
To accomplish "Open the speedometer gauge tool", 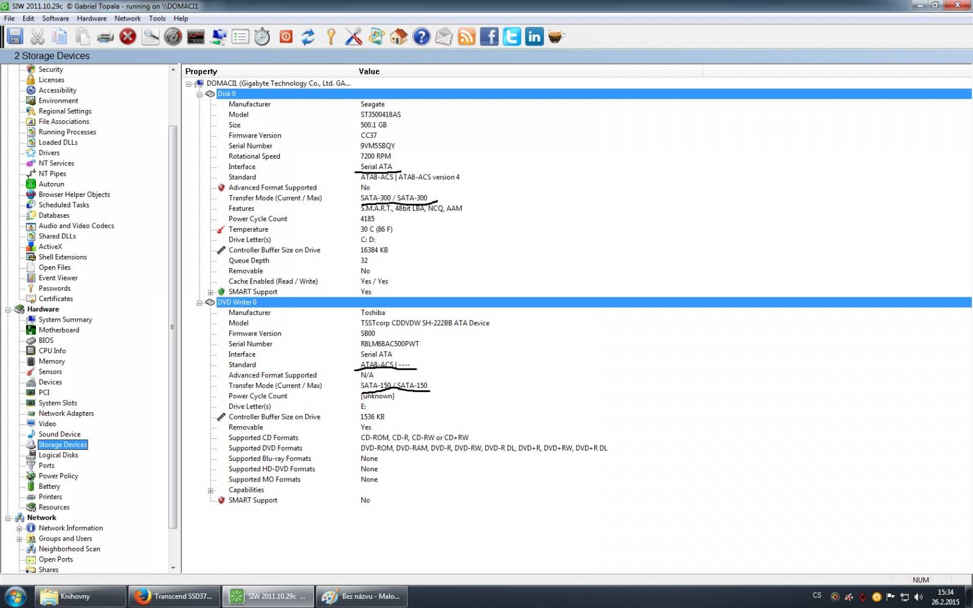I will click(173, 36).
